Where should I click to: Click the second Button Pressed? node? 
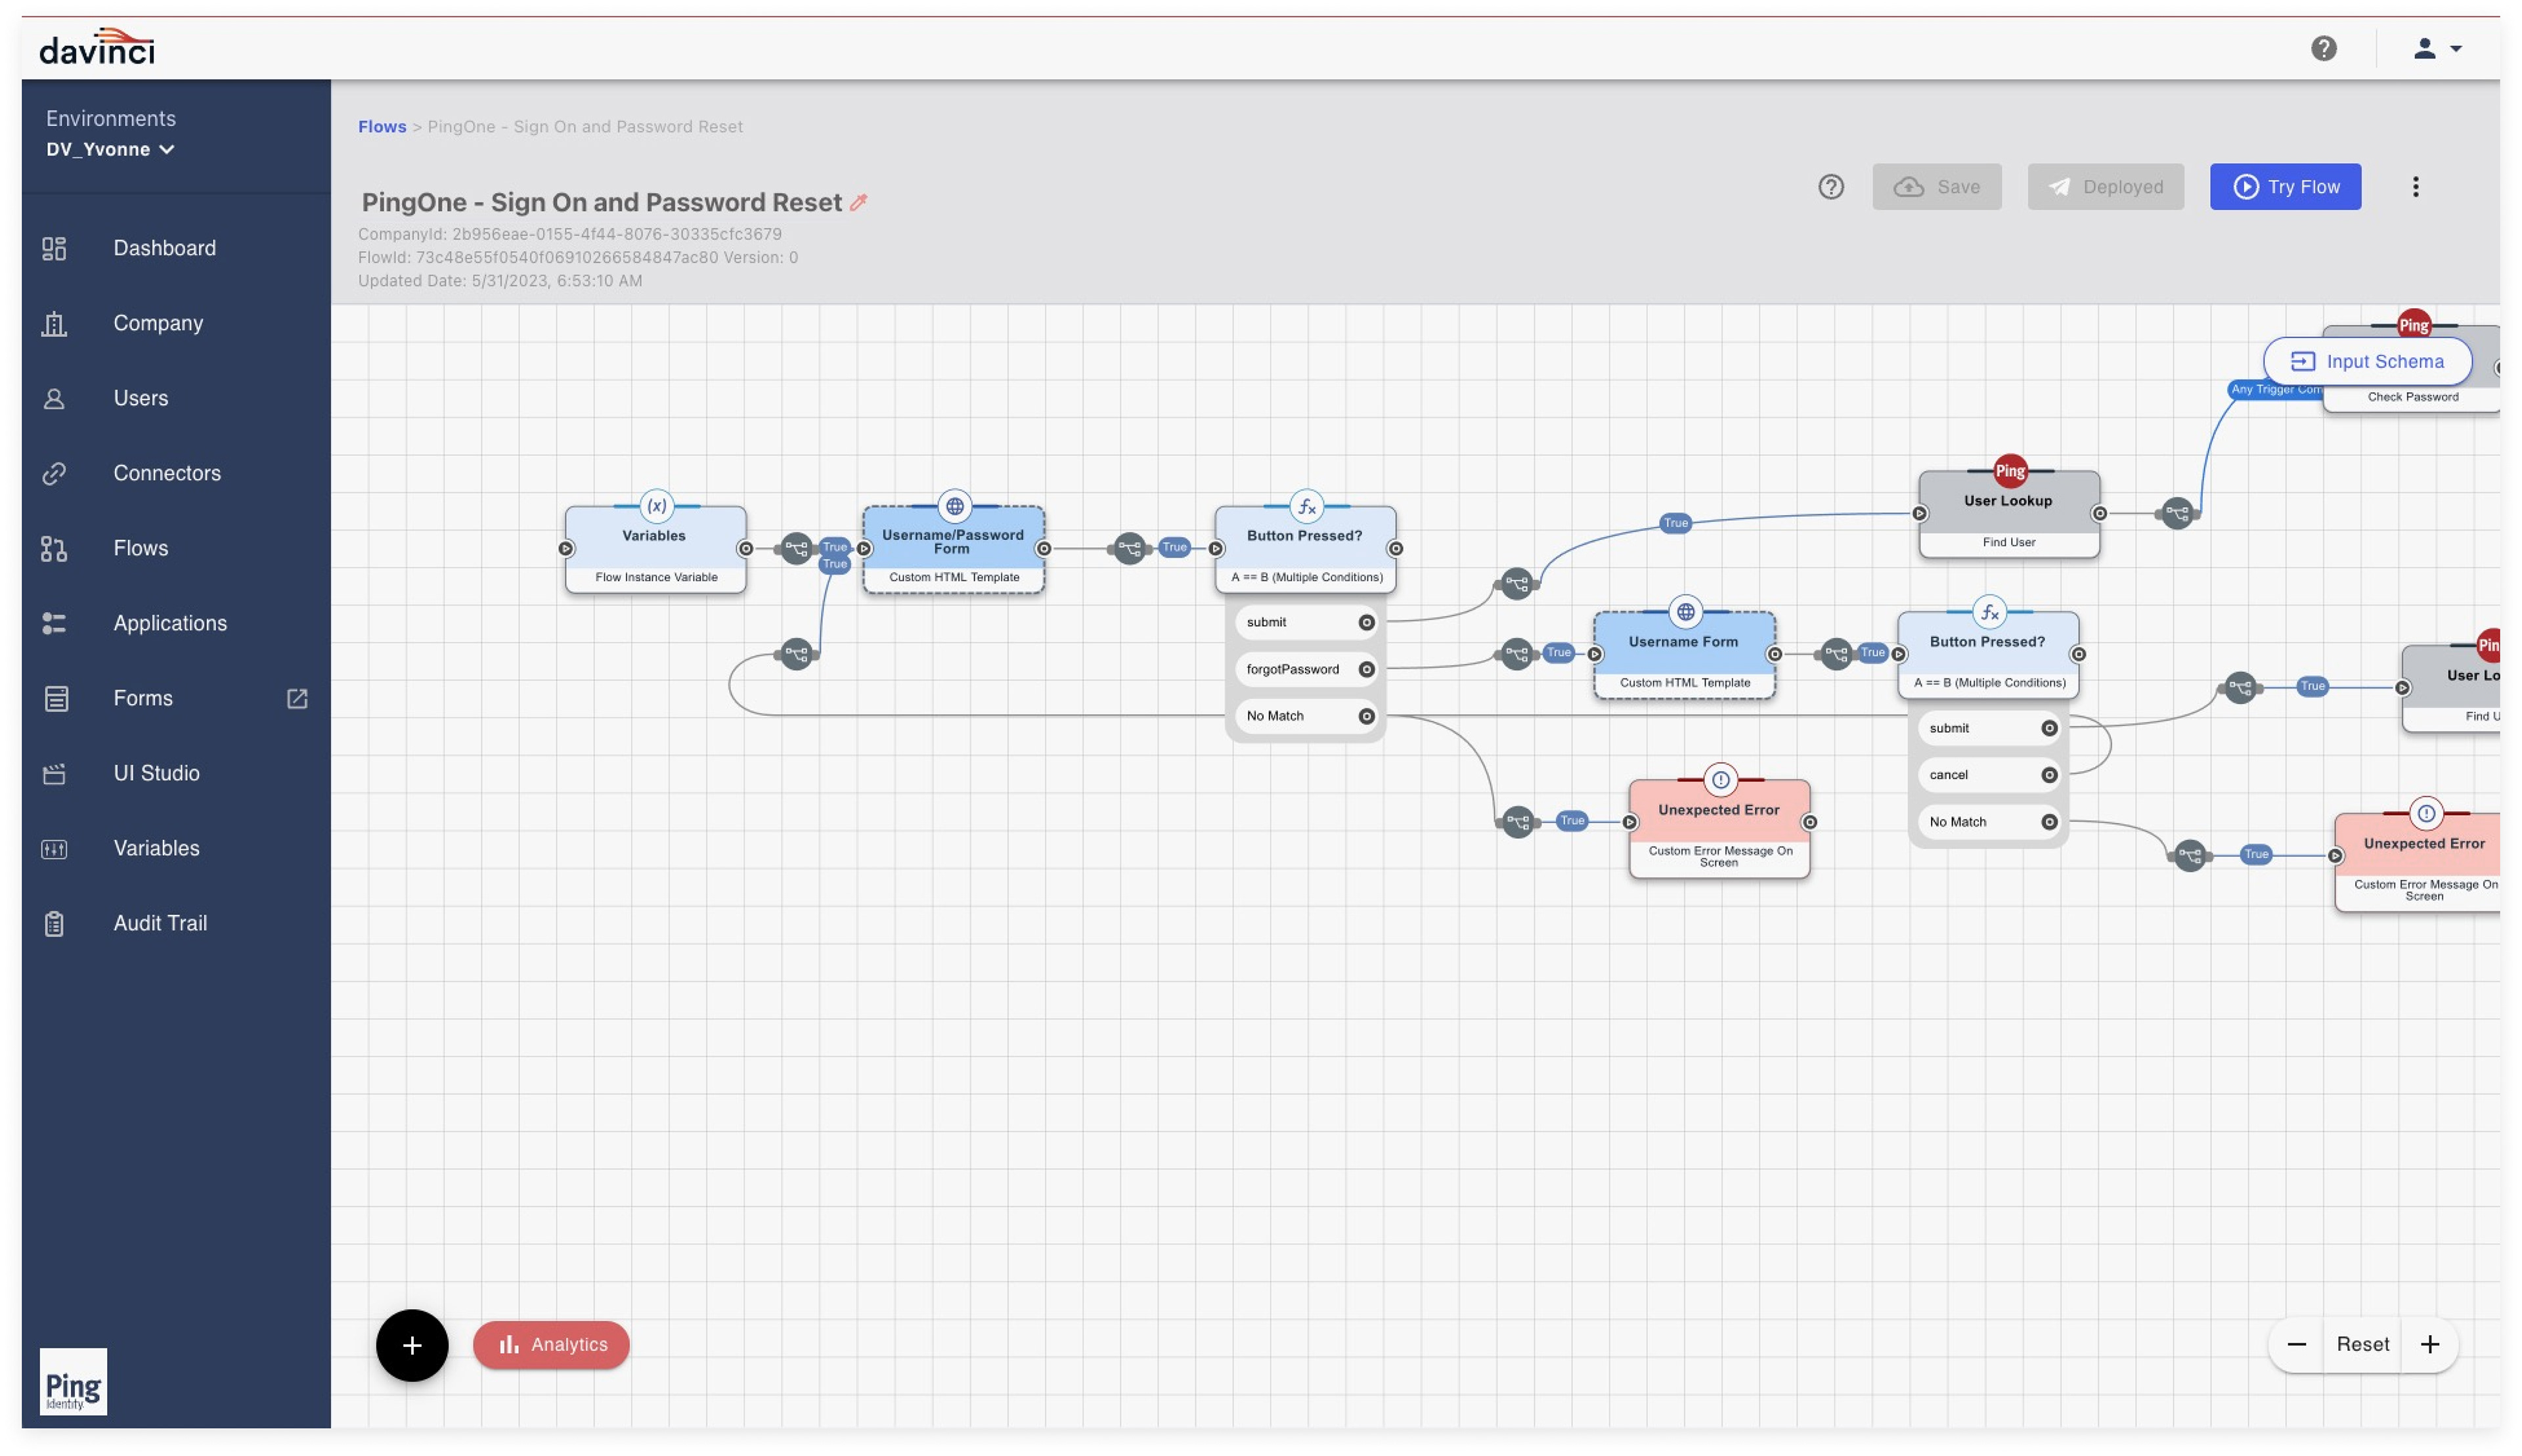click(1988, 655)
